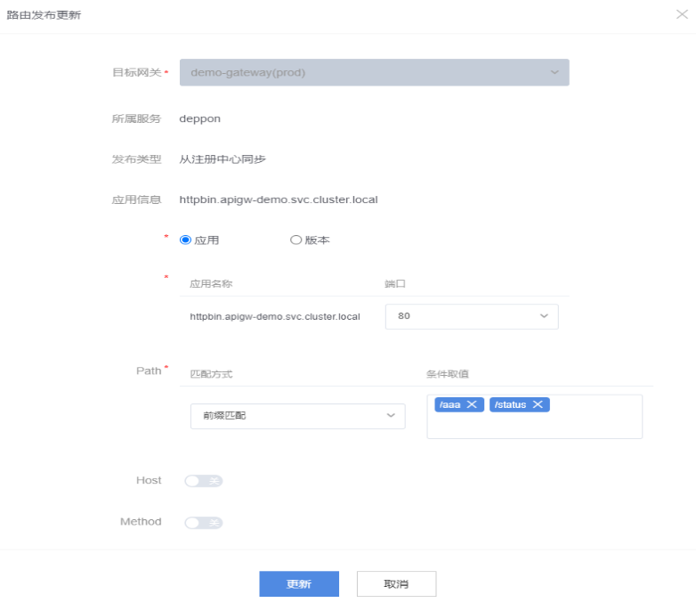The height and width of the screenshot is (611, 696).
Task: Remove the /status path tag
Action: pos(538,404)
